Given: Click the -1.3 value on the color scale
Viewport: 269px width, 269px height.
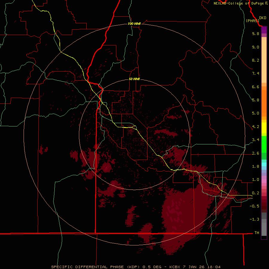Looking at the screenshot, I should click(254, 219).
